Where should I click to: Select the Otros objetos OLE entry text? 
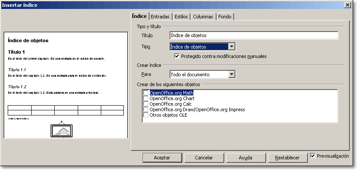[x=169, y=115]
